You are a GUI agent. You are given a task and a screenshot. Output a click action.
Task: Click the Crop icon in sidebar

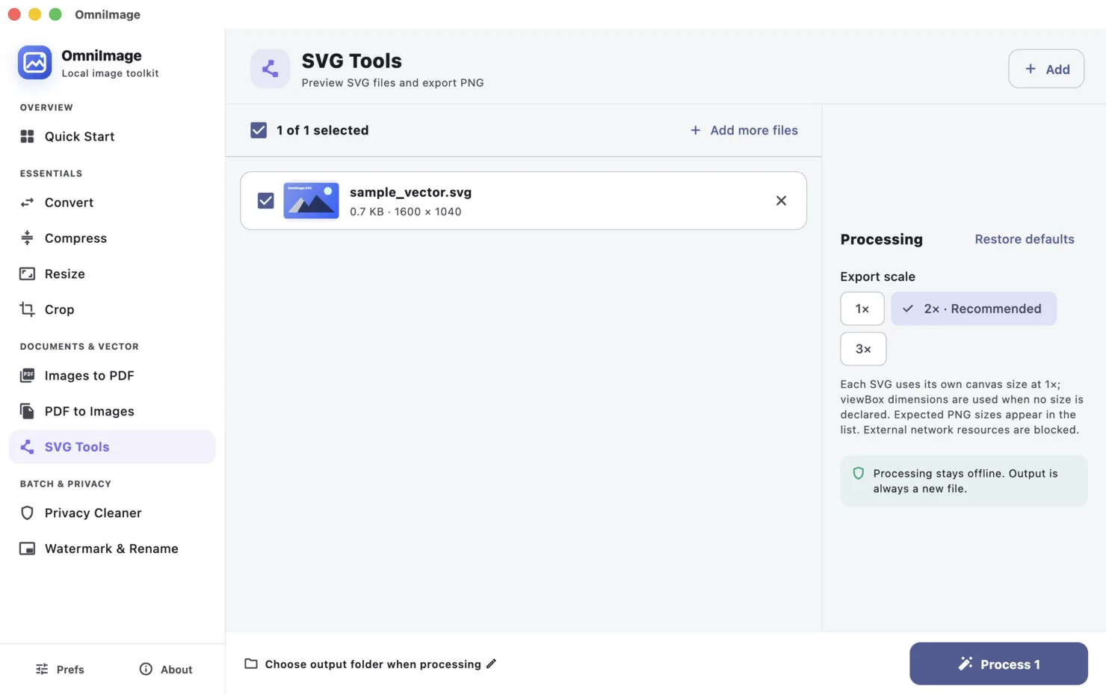tap(27, 309)
